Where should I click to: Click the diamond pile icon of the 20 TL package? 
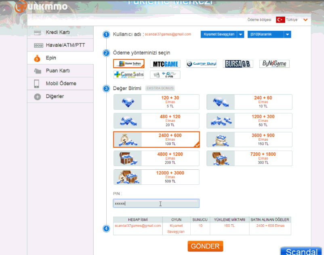coord(128,121)
